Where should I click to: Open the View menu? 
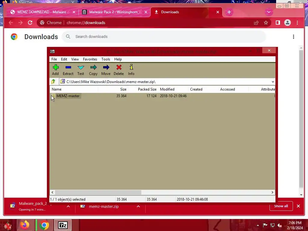75,59
